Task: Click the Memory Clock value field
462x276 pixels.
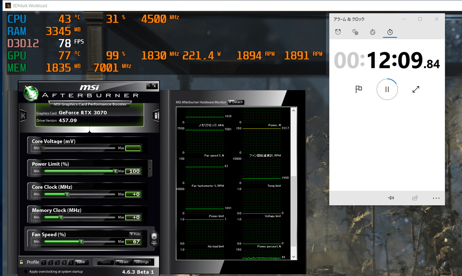Action: tap(133, 217)
